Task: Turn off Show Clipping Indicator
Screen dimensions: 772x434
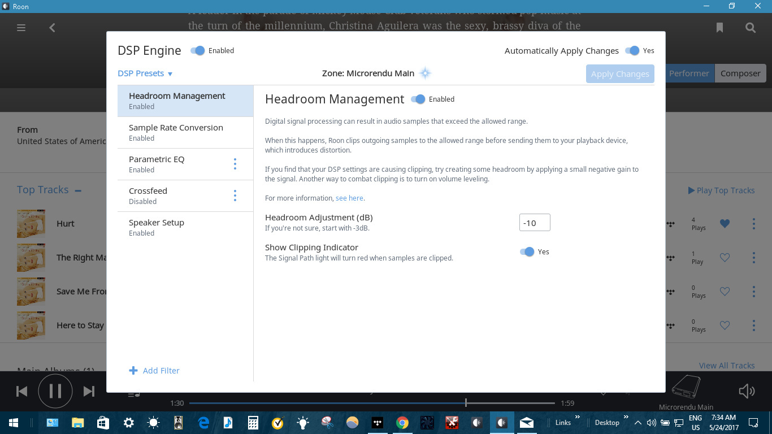Action: click(x=527, y=252)
